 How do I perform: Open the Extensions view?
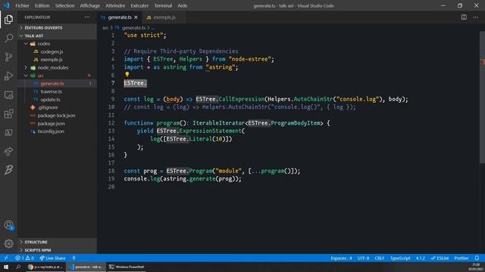click(x=8, y=114)
